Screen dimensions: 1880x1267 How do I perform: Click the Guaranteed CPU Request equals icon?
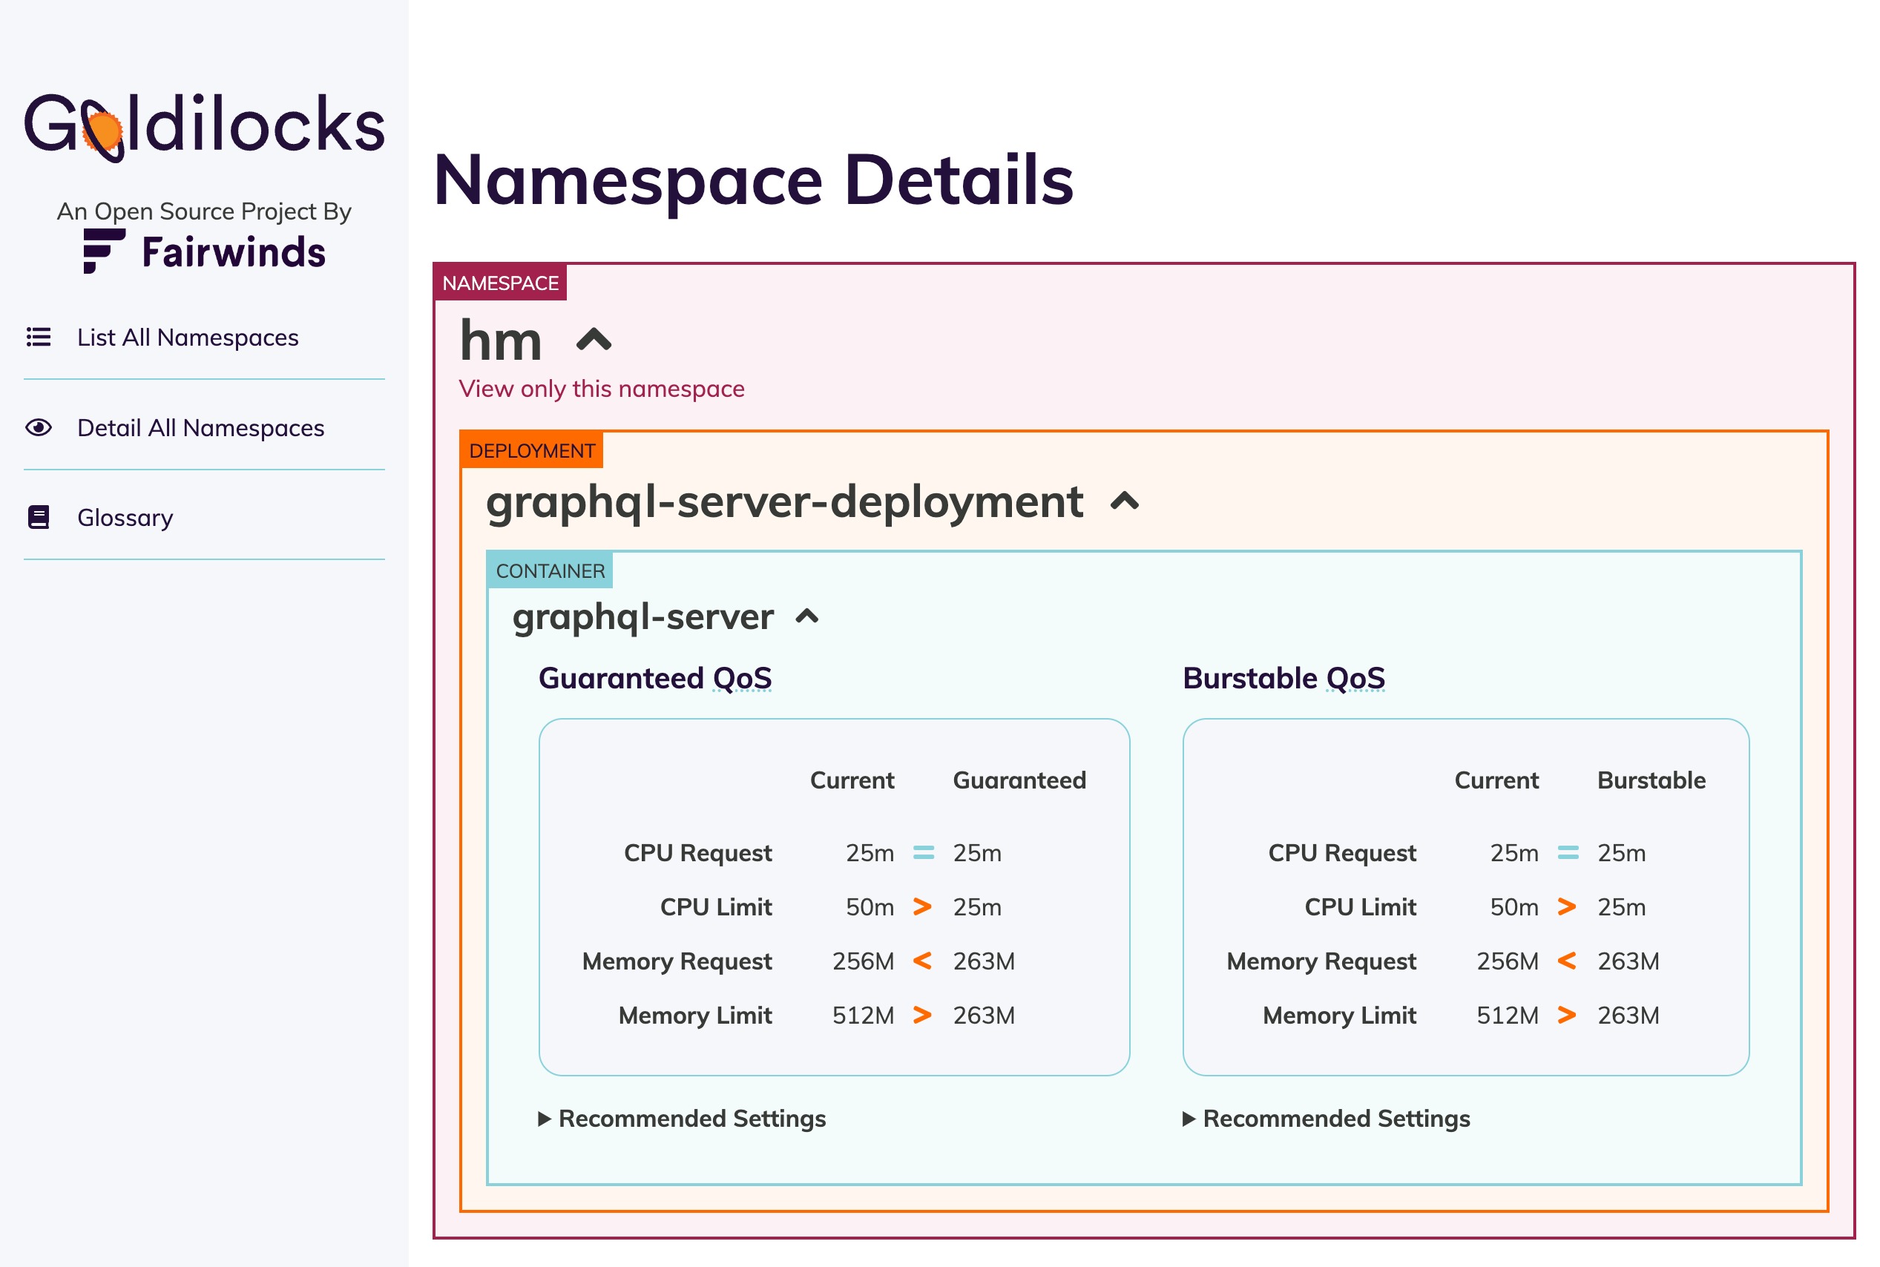point(923,852)
